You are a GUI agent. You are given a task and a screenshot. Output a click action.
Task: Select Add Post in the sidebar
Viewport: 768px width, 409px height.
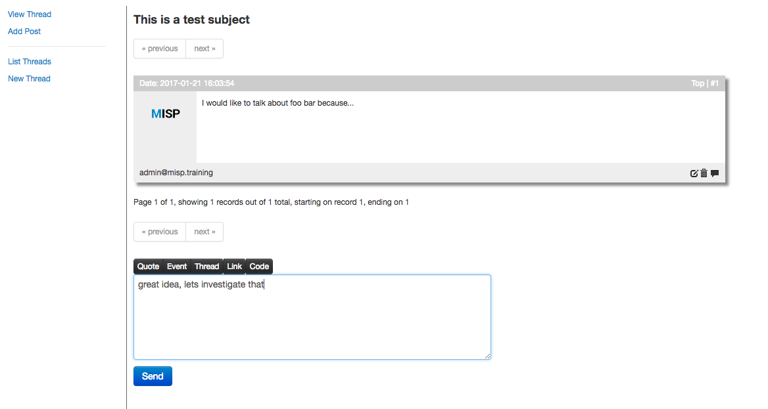coord(24,32)
